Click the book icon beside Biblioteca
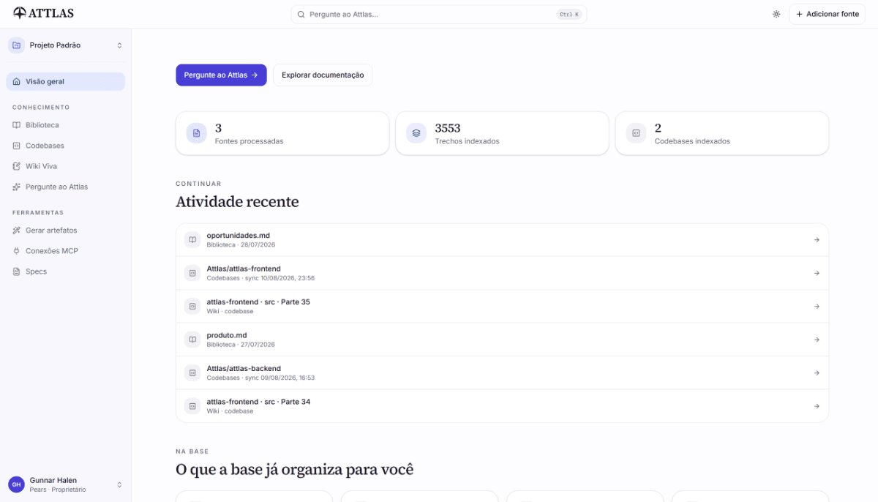 [16, 125]
